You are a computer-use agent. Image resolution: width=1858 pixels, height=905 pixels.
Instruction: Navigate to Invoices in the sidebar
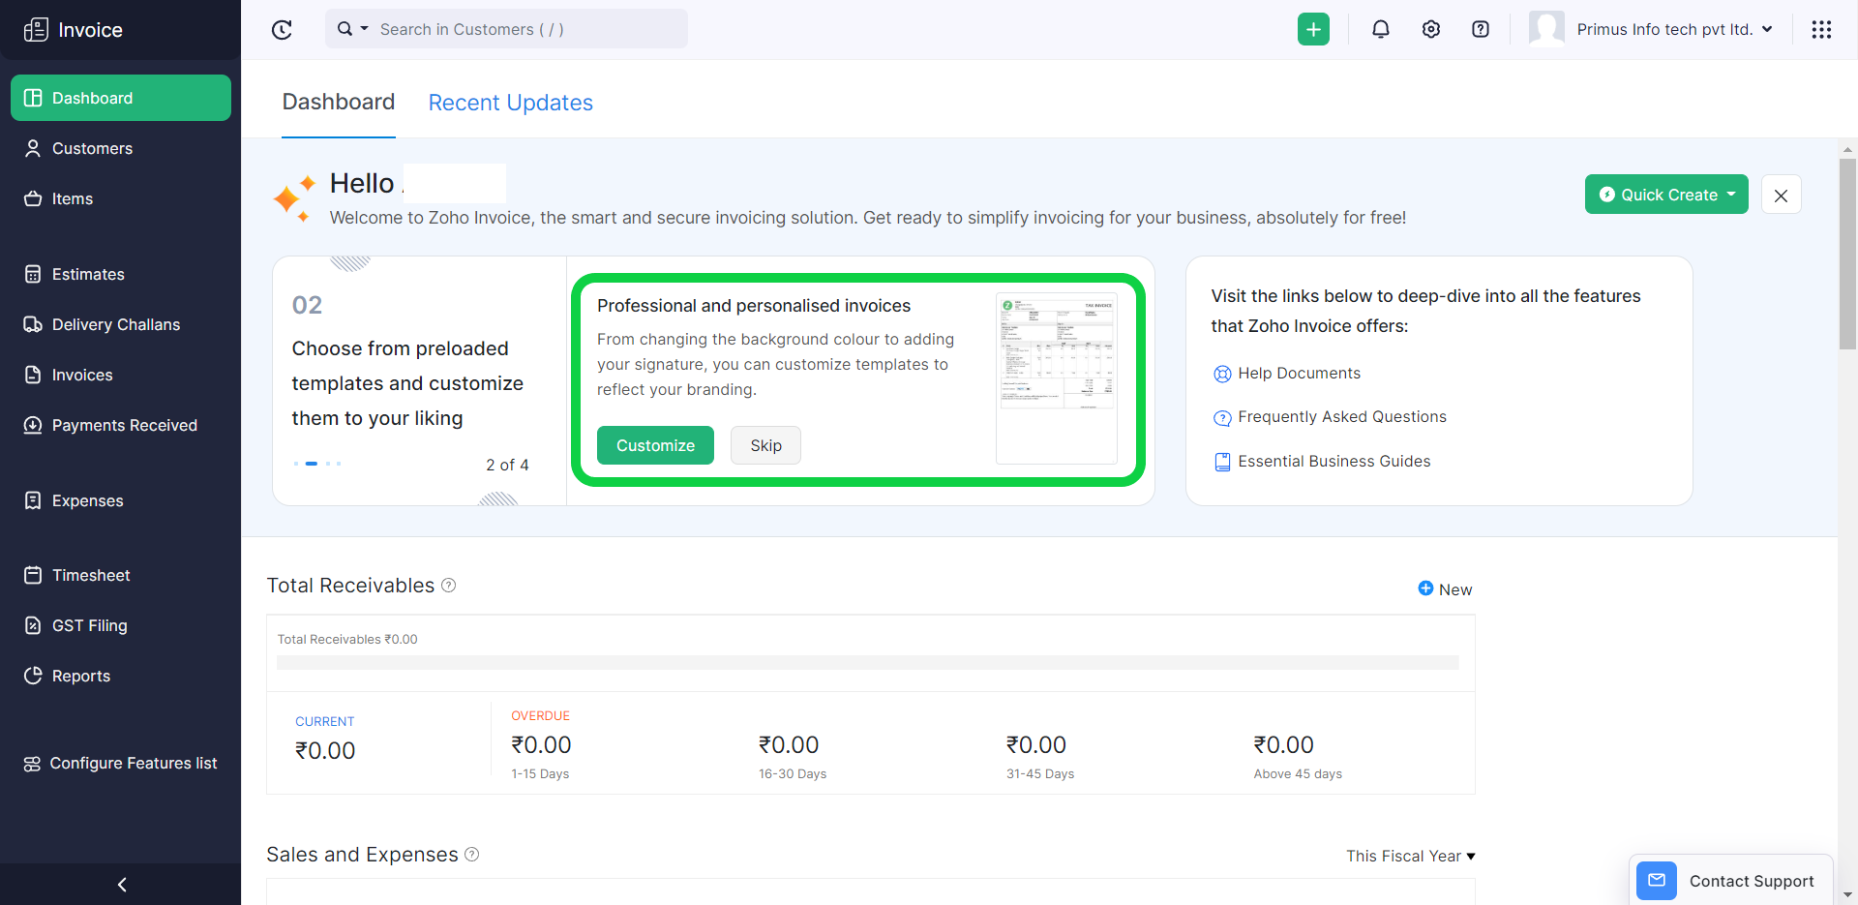click(x=121, y=375)
